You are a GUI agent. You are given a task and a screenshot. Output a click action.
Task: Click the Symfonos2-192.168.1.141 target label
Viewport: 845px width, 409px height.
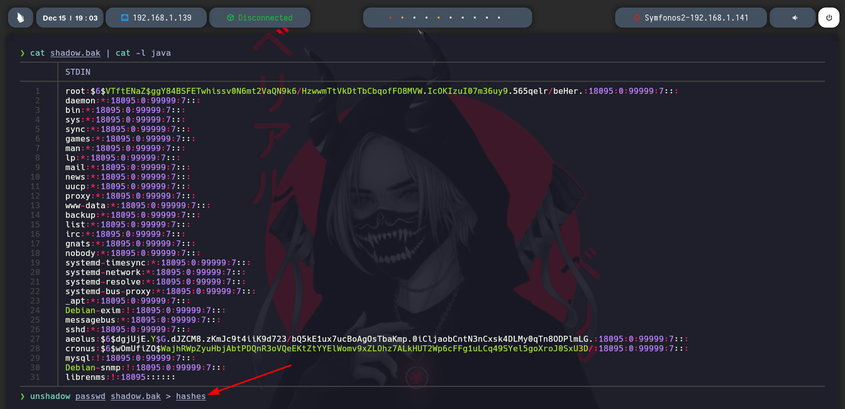coord(696,18)
